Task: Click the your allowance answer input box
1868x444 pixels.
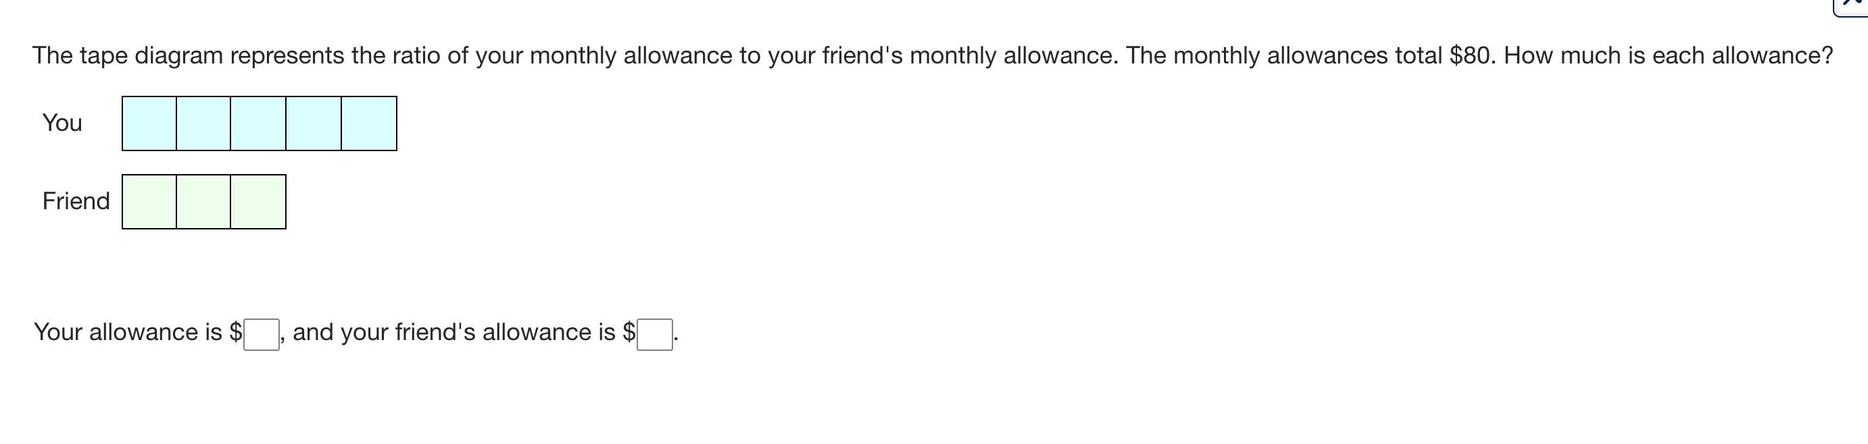Action: coord(261,334)
